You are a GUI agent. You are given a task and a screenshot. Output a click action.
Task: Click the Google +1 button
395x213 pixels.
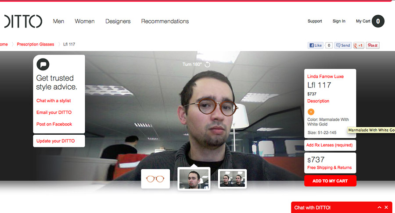(359, 45)
